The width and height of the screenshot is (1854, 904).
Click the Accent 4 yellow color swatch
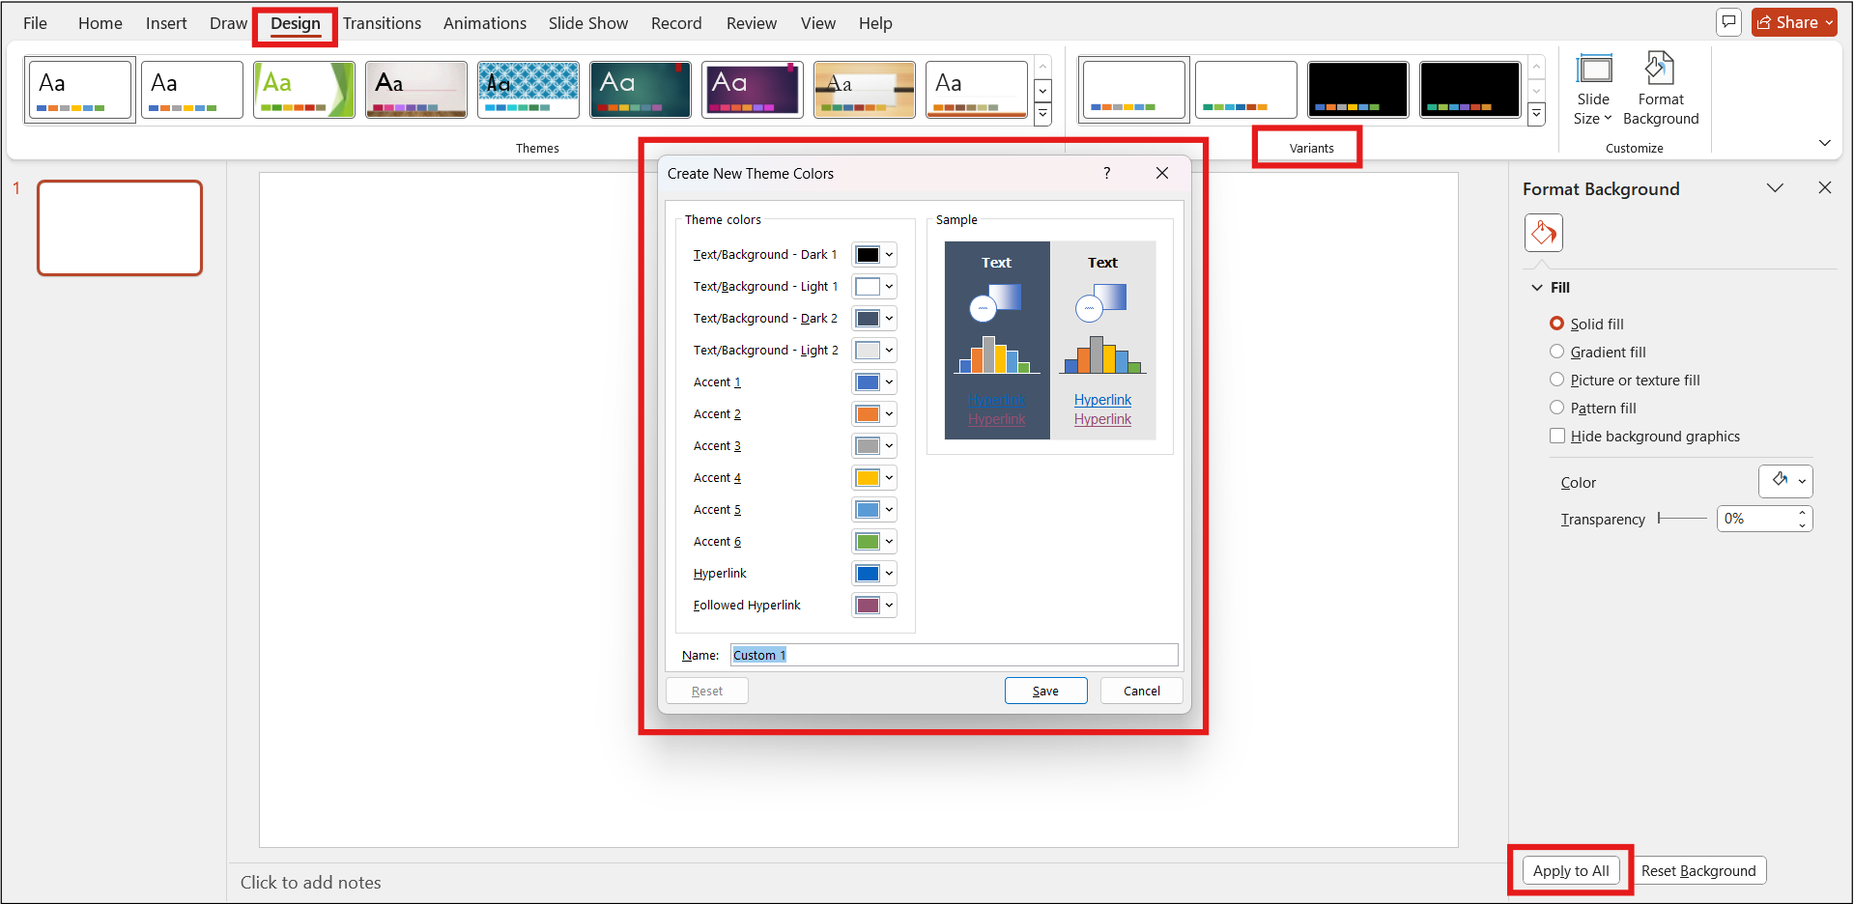tap(868, 477)
